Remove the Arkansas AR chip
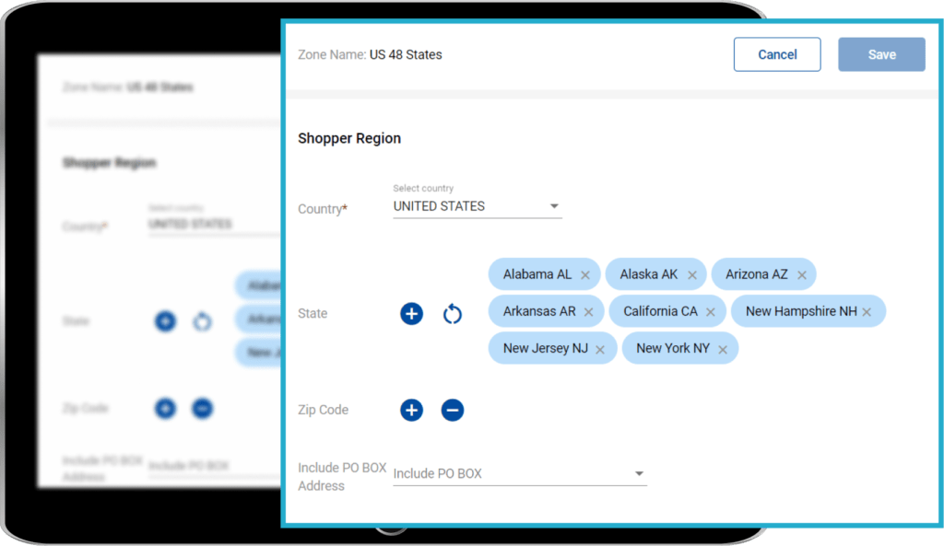Image resolution: width=944 pixels, height=546 pixels. tap(588, 313)
